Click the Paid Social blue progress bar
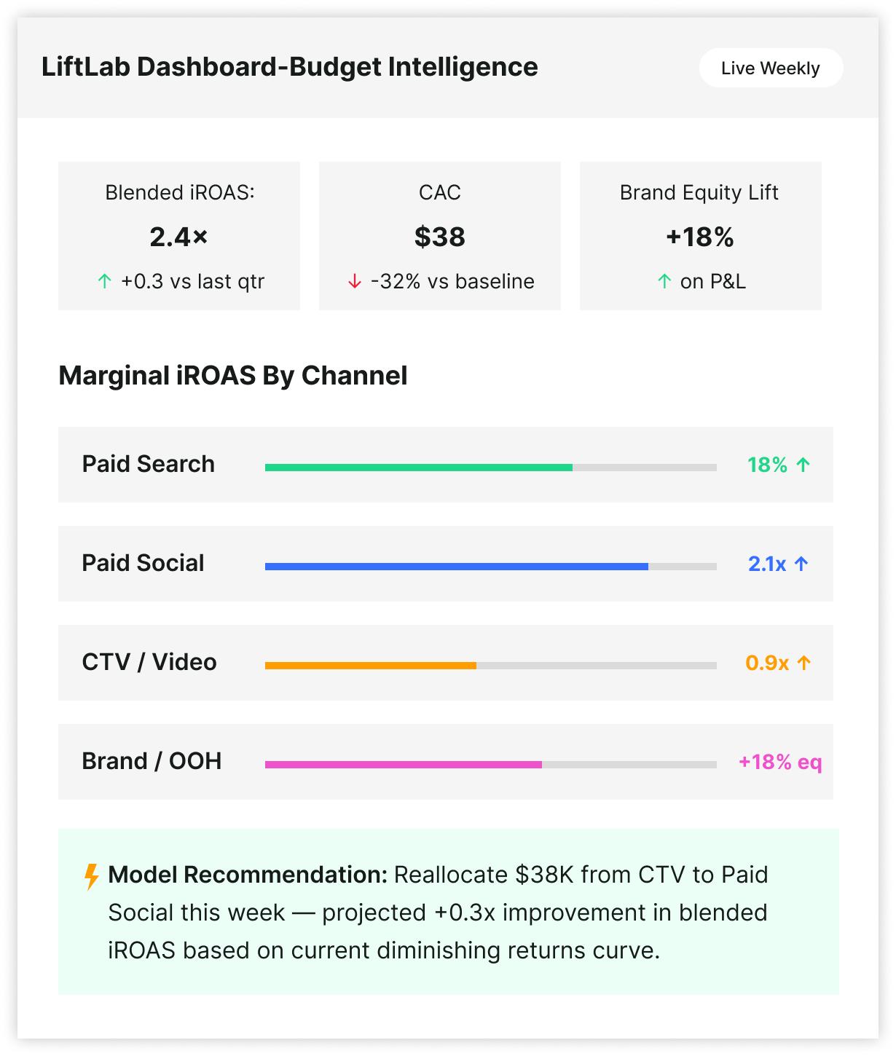Screen dimensions: 896x1056 [456, 563]
